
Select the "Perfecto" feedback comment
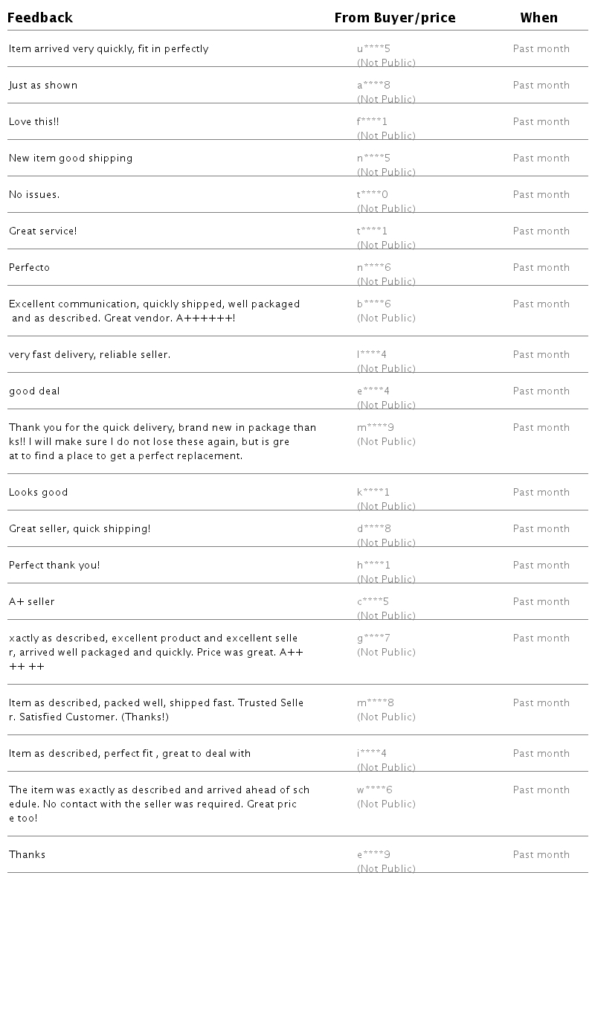coord(30,268)
